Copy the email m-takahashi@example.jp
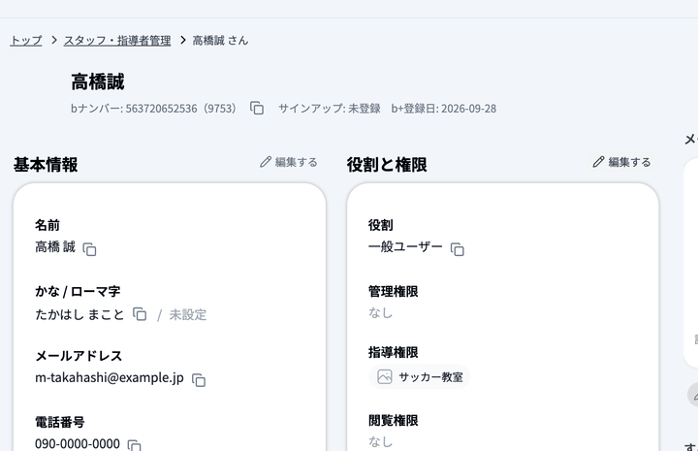 (x=199, y=380)
